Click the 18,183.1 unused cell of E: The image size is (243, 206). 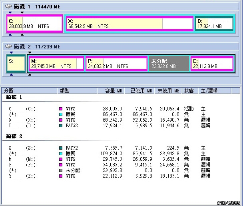(x=169, y=176)
